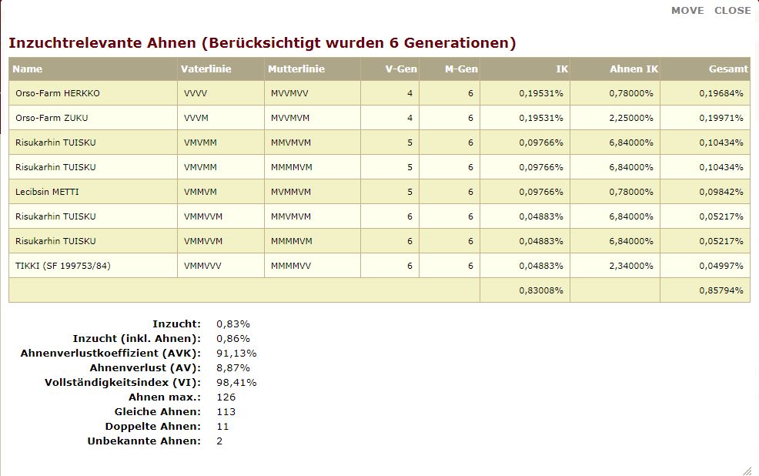
Task: Click the Vaterlinie column header
Action: click(x=206, y=69)
